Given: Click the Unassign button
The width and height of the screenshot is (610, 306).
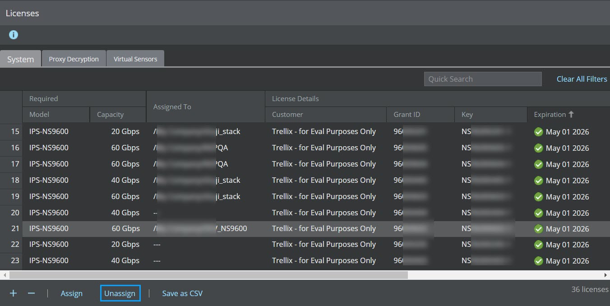Looking at the screenshot, I should (120, 293).
